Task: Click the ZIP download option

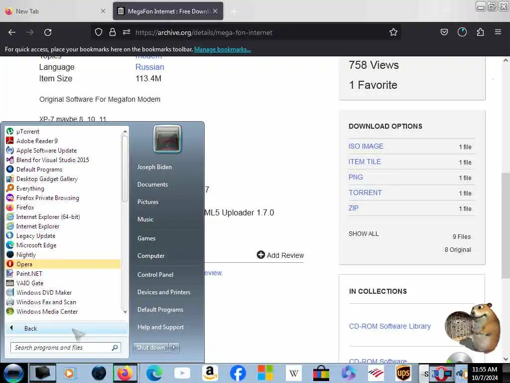Action: click(x=353, y=208)
